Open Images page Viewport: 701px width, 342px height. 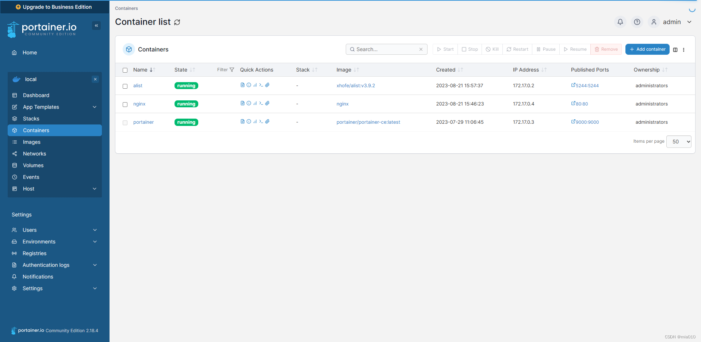pos(55,142)
